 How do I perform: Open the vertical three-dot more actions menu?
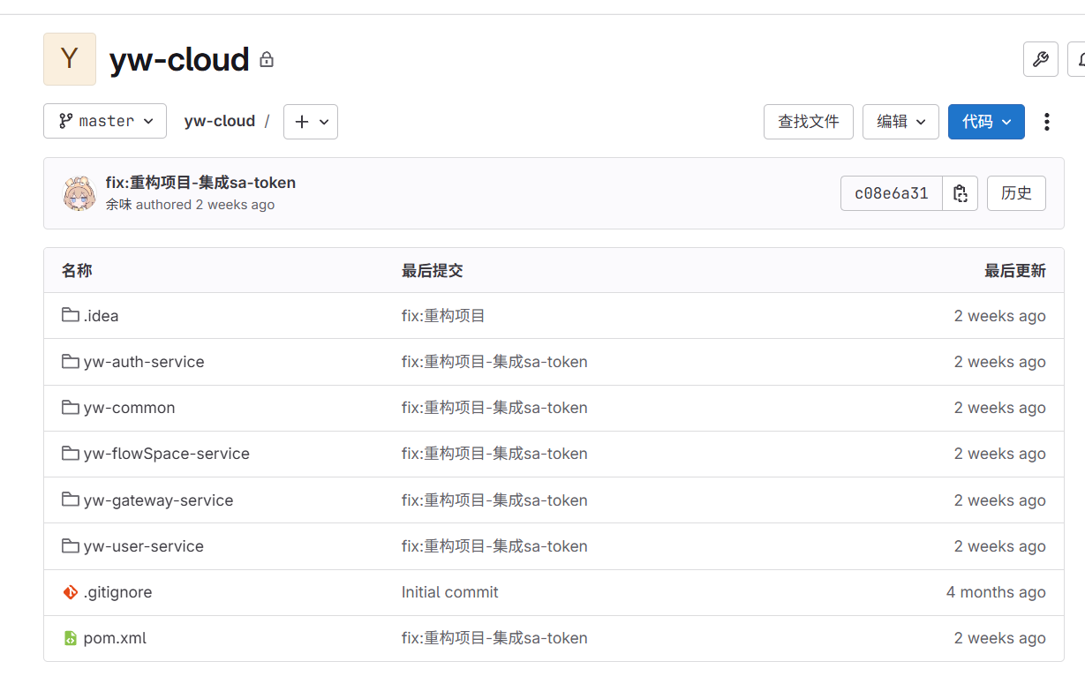[x=1046, y=122]
